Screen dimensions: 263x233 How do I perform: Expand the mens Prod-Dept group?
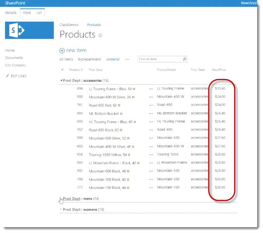(x=61, y=198)
